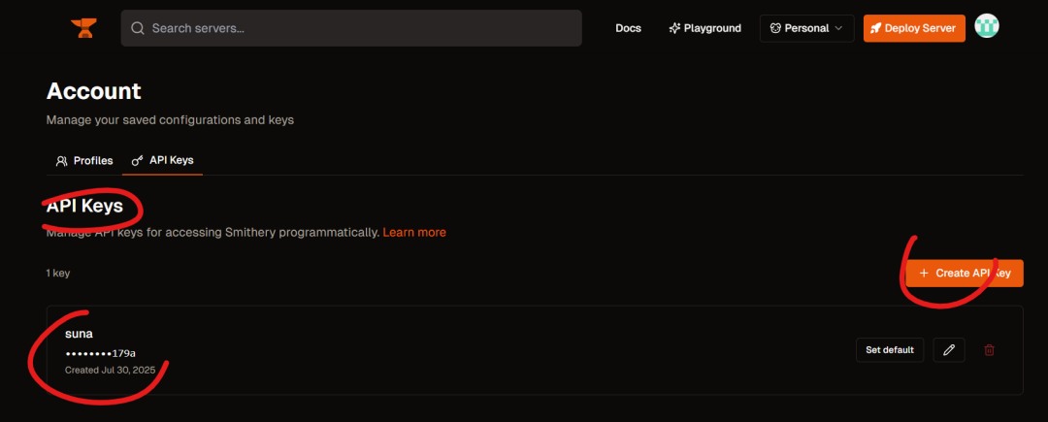Open the user avatar menu
The image size is (1048, 422).
[987, 27]
